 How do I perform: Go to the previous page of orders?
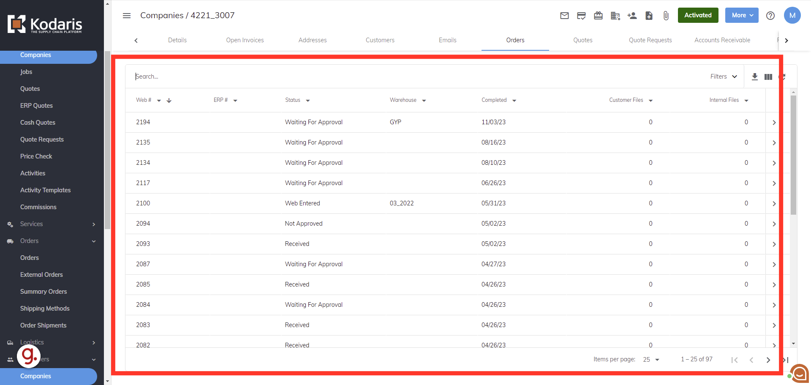point(751,360)
